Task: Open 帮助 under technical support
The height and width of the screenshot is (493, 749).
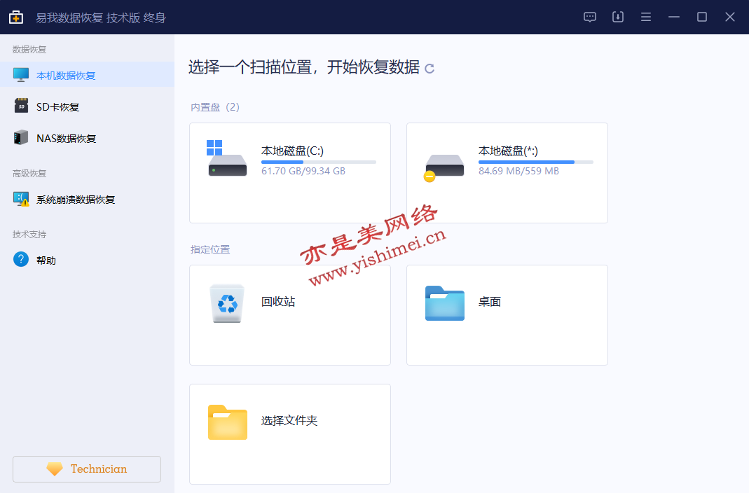Action: point(46,261)
